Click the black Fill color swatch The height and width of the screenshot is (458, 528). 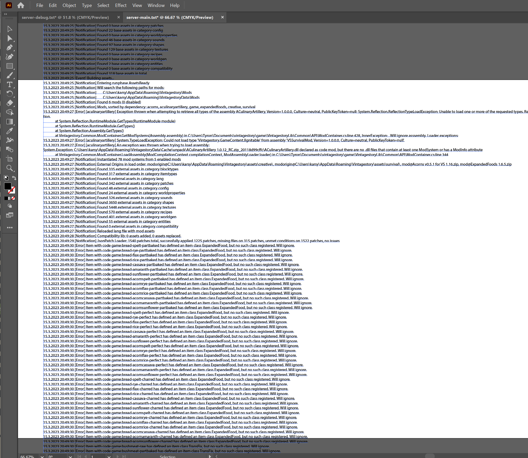[x=7, y=186]
